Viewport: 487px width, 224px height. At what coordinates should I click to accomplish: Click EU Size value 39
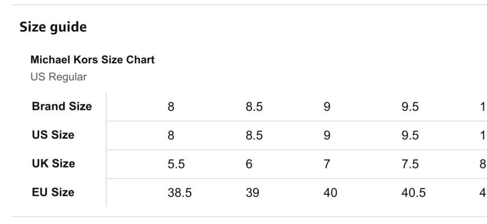tap(252, 192)
